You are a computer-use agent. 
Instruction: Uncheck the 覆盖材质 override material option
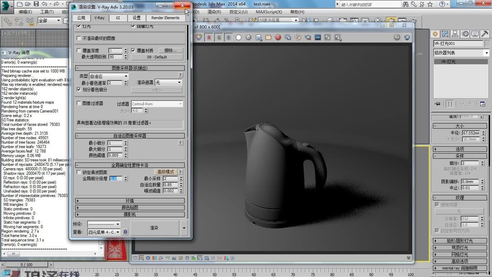click(133, 51)
